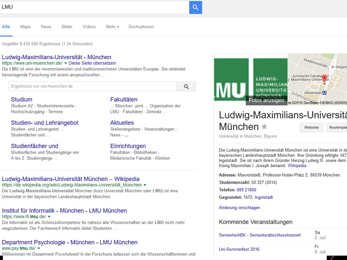
Task: Click the uni-muenchen.de site search magnifier
Action: (x=186, y=86)
